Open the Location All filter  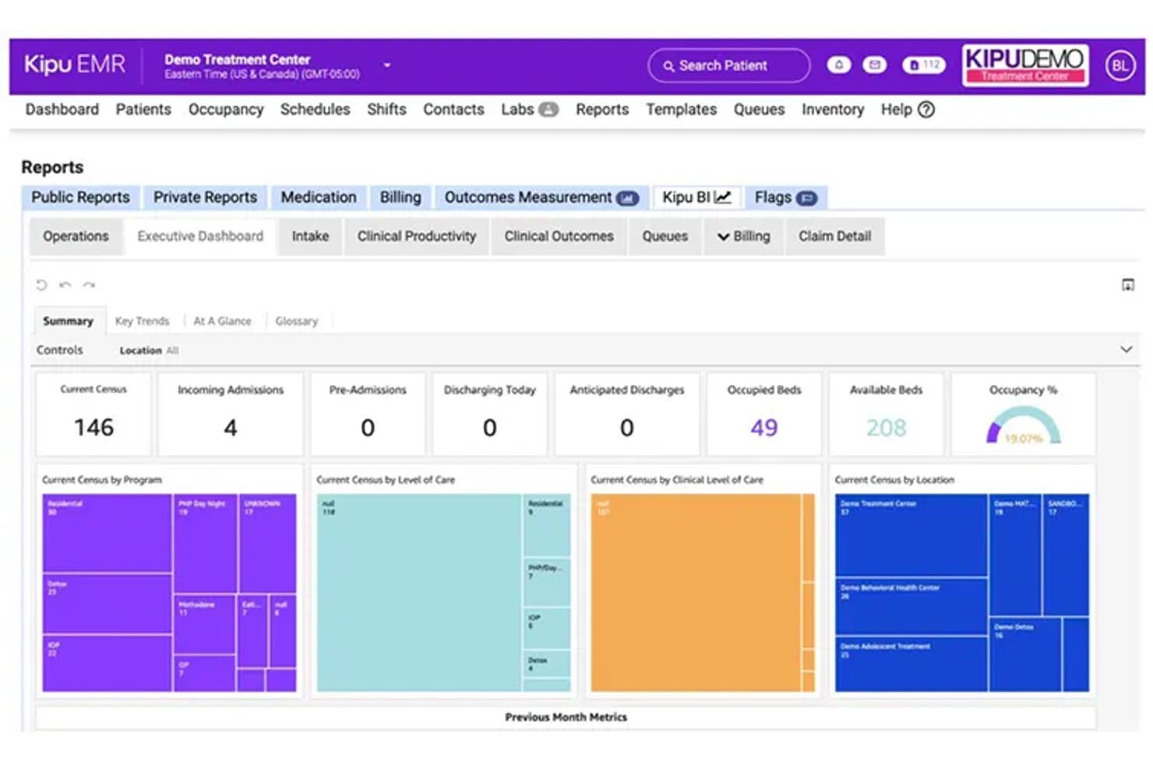coord(149,351)
